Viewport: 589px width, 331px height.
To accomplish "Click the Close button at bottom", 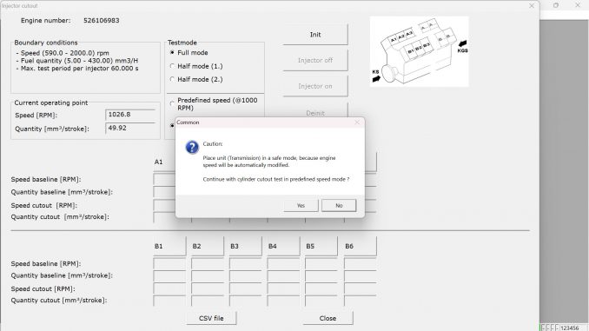I will click(x=328, y=318).
